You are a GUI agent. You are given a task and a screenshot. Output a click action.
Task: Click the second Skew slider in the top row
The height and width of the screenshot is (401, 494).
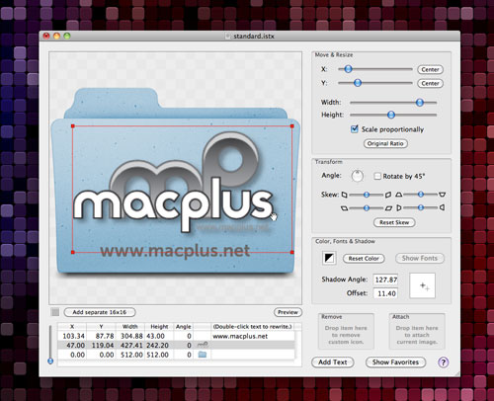(421, 195)
